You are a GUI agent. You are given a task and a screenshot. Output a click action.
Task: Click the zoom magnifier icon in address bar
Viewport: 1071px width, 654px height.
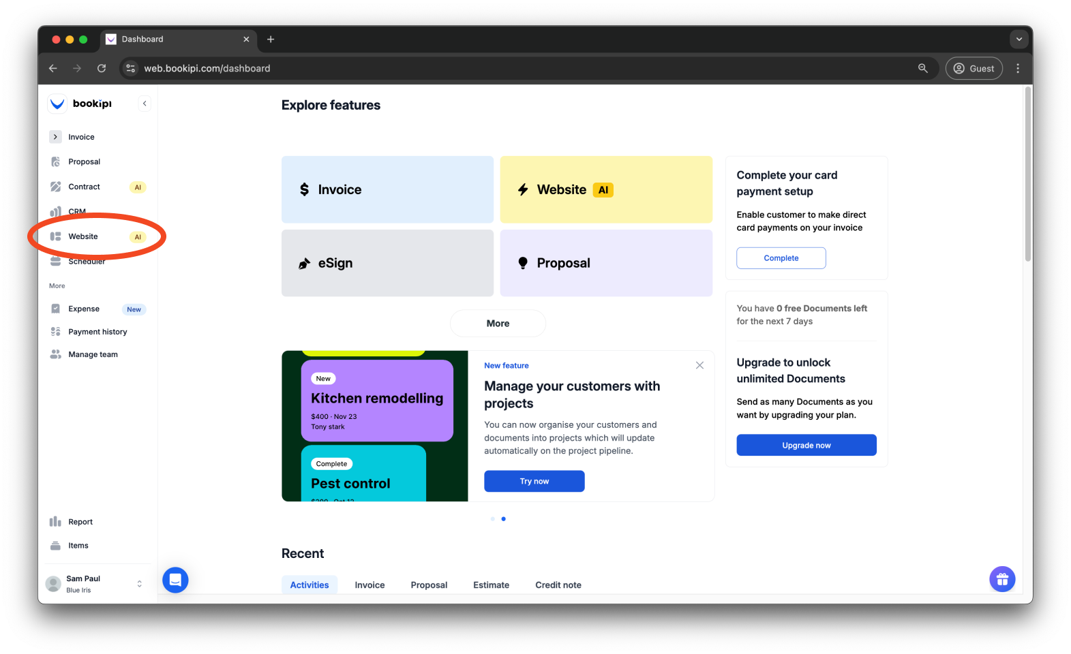click(923, 68)
